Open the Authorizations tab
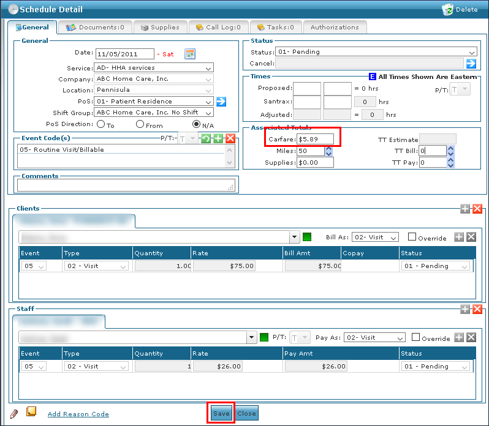 coord(335,28)
